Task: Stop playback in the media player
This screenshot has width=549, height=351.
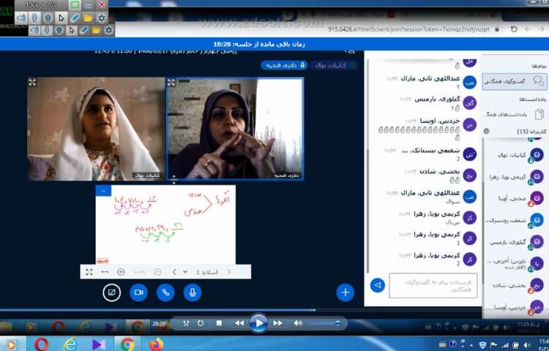Action: (x=219, y=323)
